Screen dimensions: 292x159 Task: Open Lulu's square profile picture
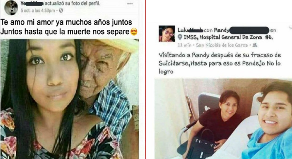[167, 34]
